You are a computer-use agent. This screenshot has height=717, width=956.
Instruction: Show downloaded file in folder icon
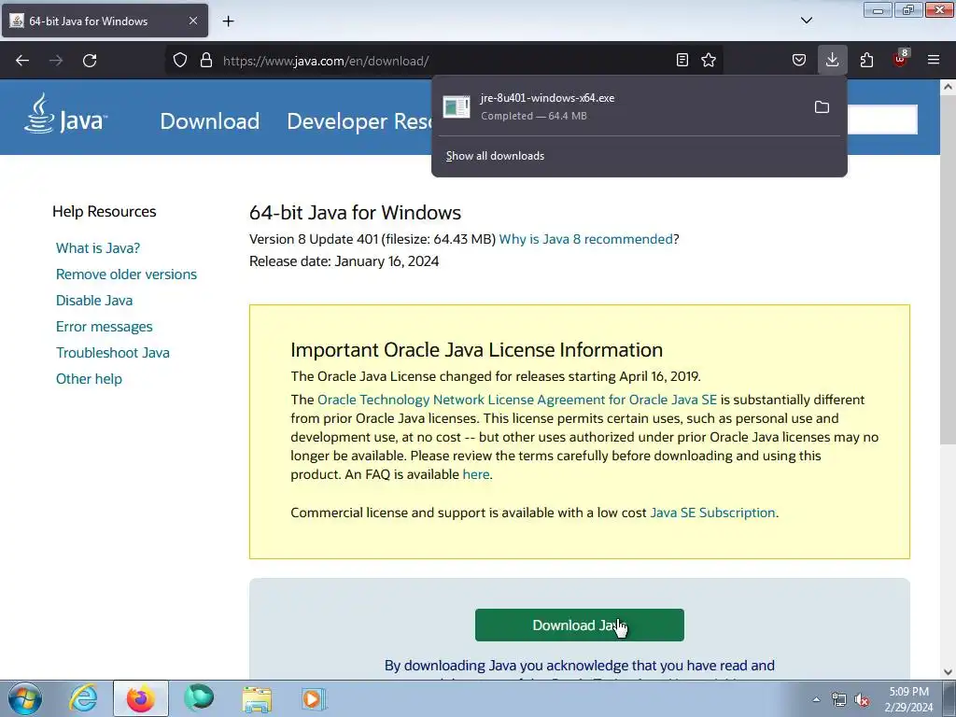pyautogui.click(x=822, y=107)
